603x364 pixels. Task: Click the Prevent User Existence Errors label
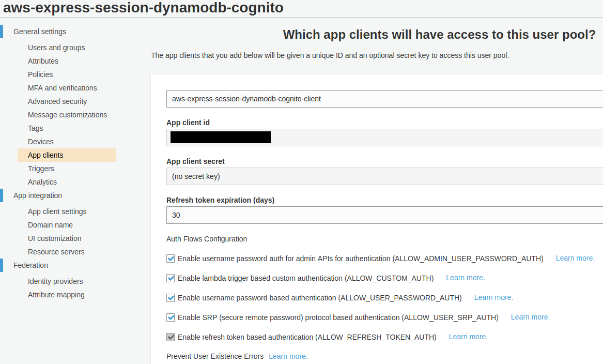[x=215, y=356]
